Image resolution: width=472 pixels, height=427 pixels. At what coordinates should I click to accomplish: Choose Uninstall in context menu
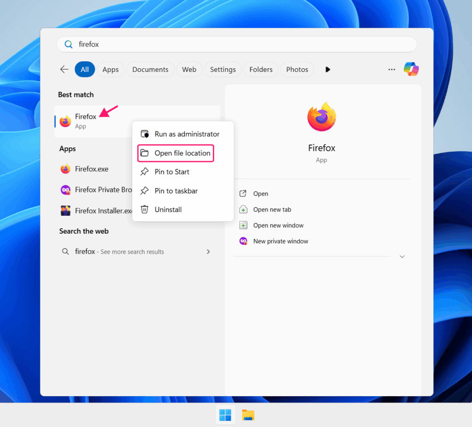coord(183,210)
